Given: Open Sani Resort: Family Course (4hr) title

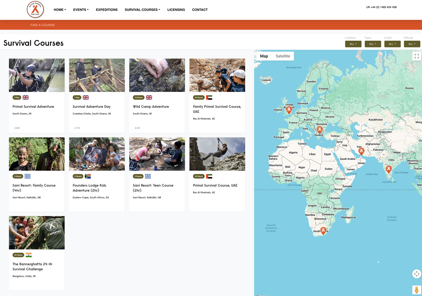Looking at the screenshot, I should coord(34,188).
